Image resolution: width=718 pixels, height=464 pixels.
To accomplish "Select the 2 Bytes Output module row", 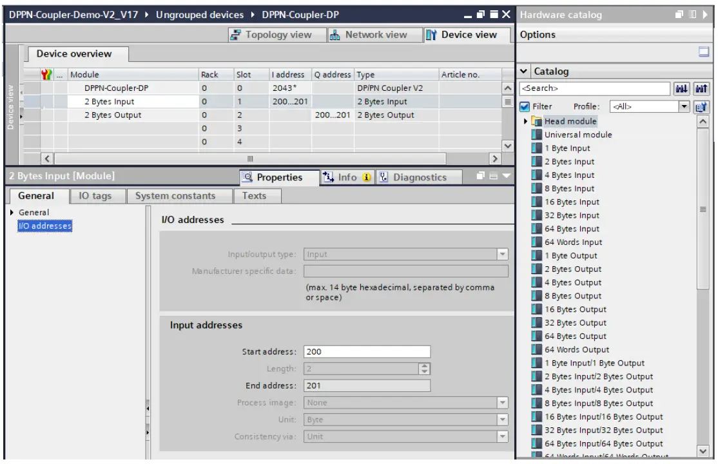I will pos(262,115).
